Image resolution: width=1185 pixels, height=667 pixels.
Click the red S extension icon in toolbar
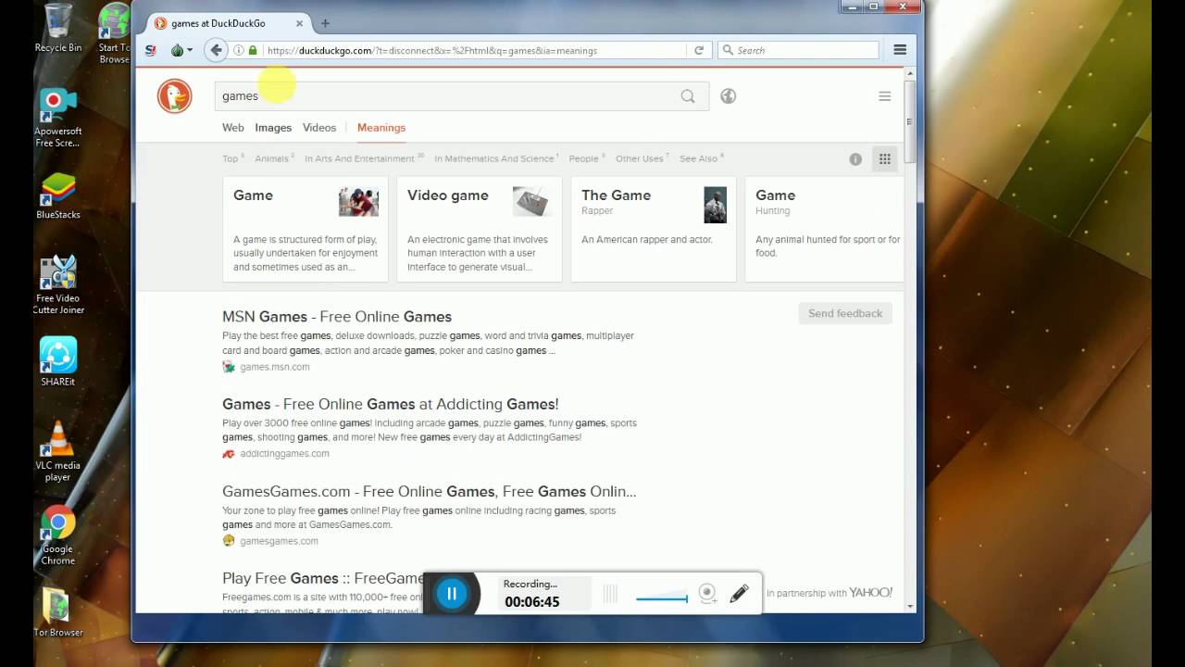pyautogui.click(x=151, y=50)
